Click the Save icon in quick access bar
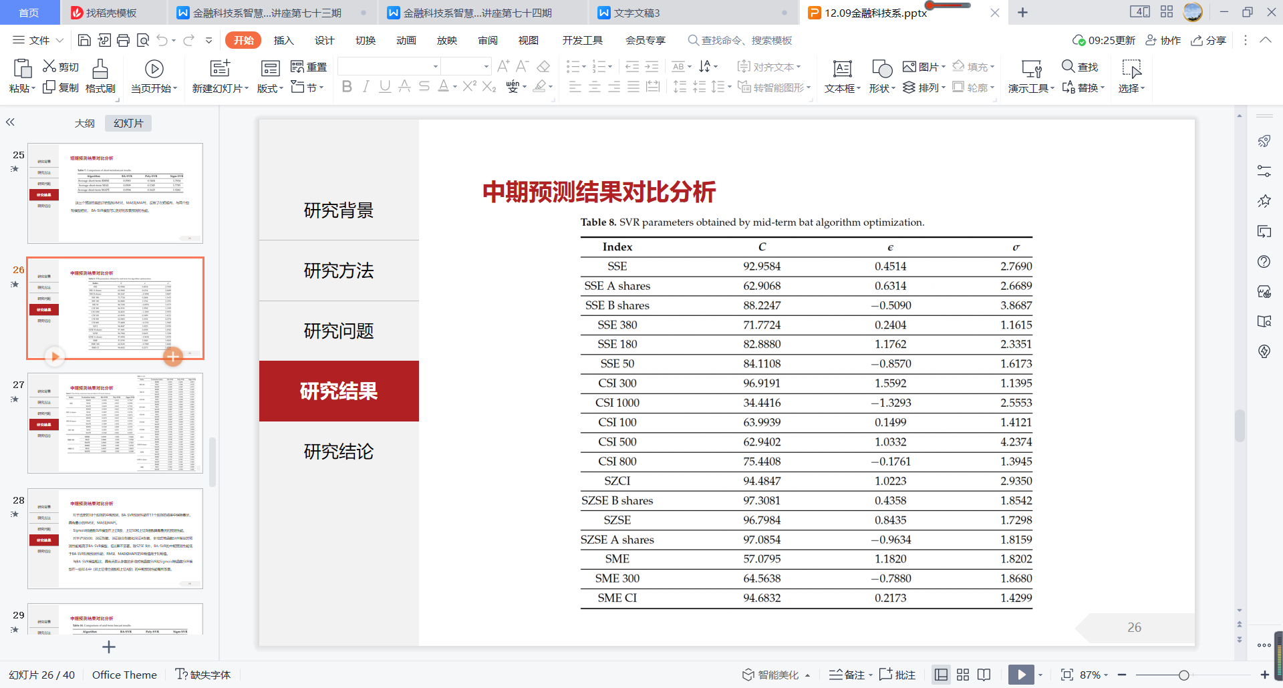 point(84,41)
